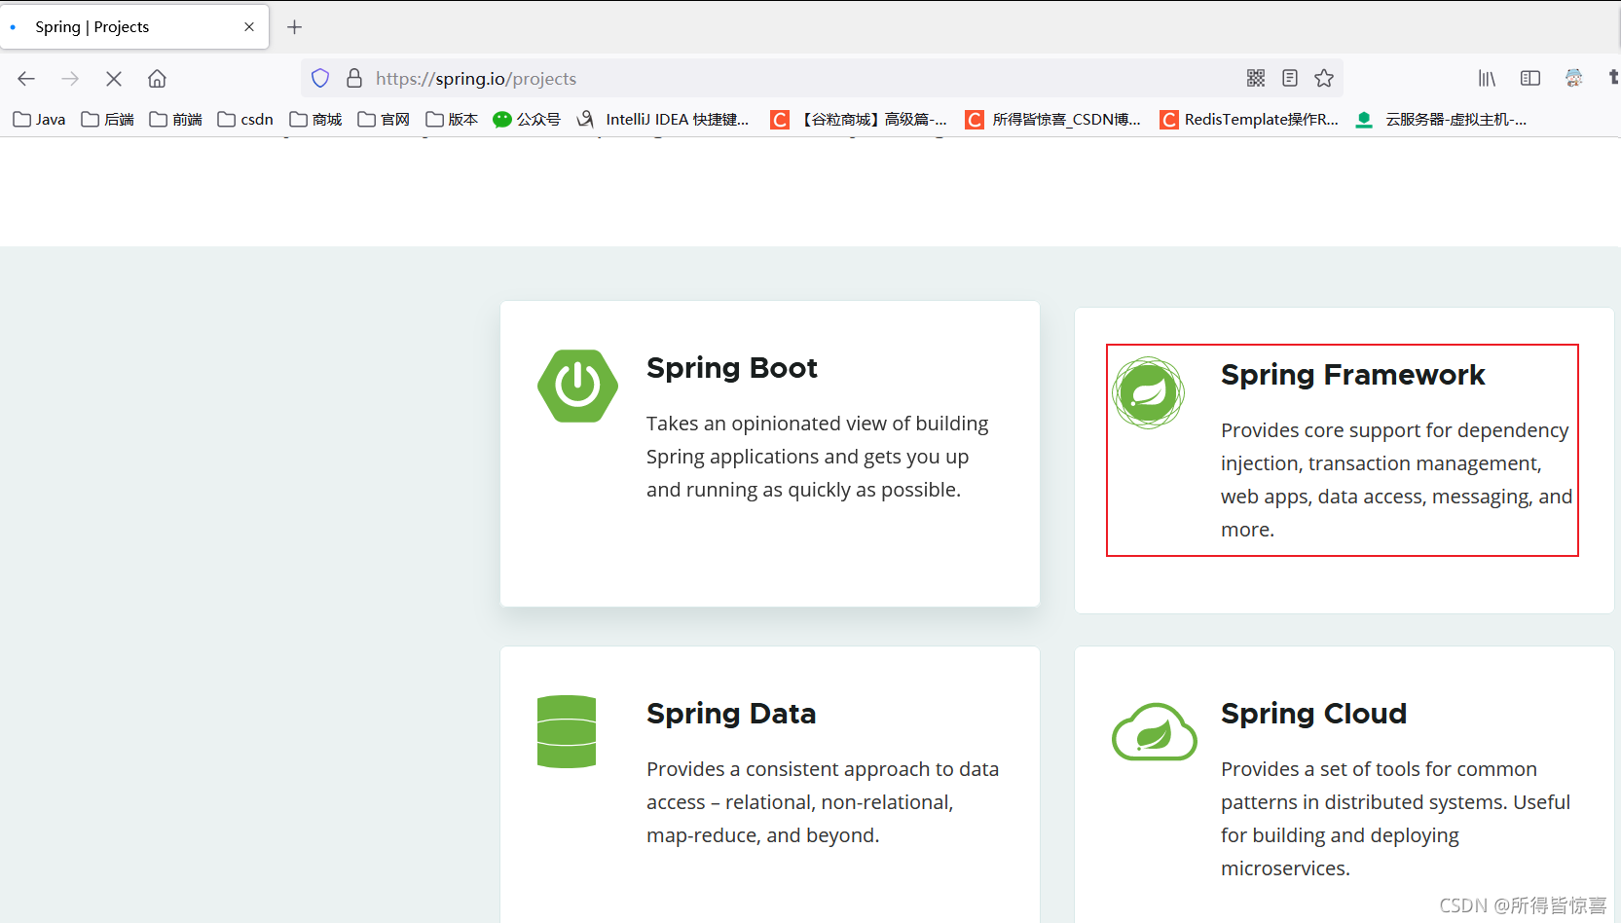Open the 后端 bookmarks folder
The height and width of the screenshot is (923, 1621).
pos(107,119)
